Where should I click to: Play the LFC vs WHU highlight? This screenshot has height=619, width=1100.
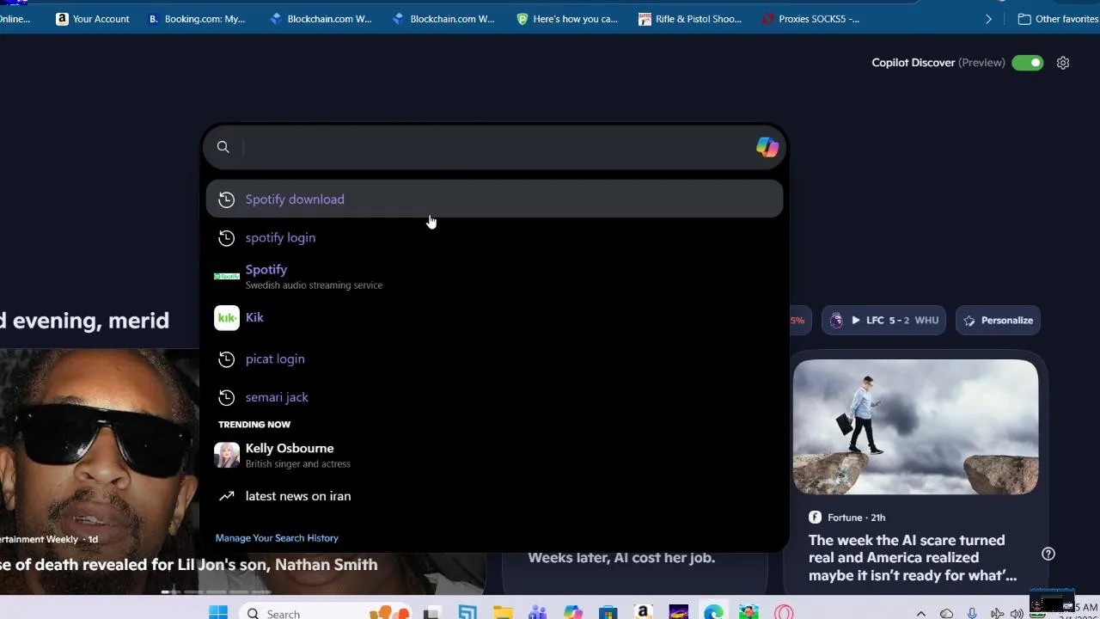click(x=856, y=321)
